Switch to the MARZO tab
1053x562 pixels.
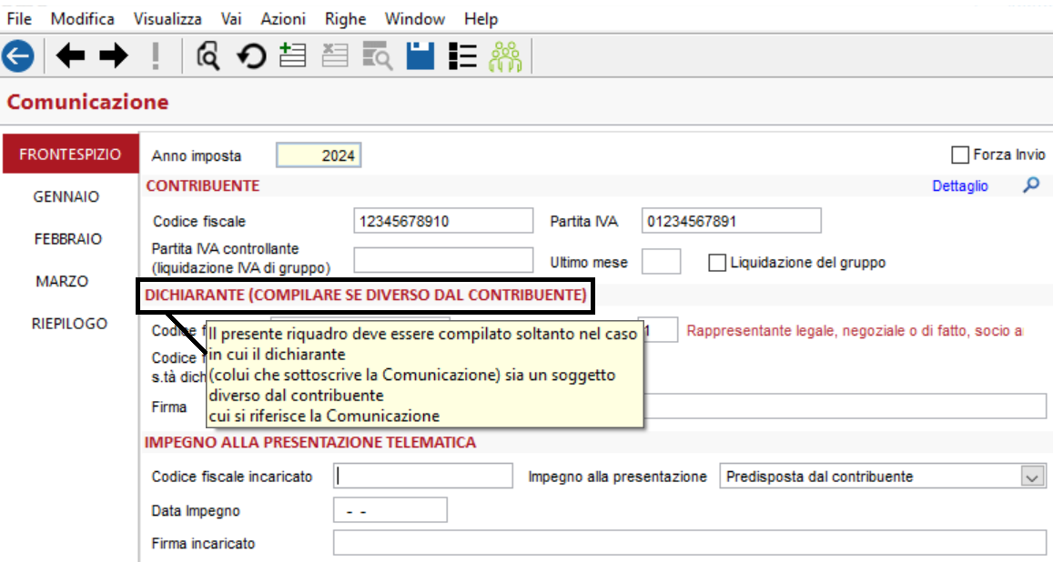coord(62,281)
